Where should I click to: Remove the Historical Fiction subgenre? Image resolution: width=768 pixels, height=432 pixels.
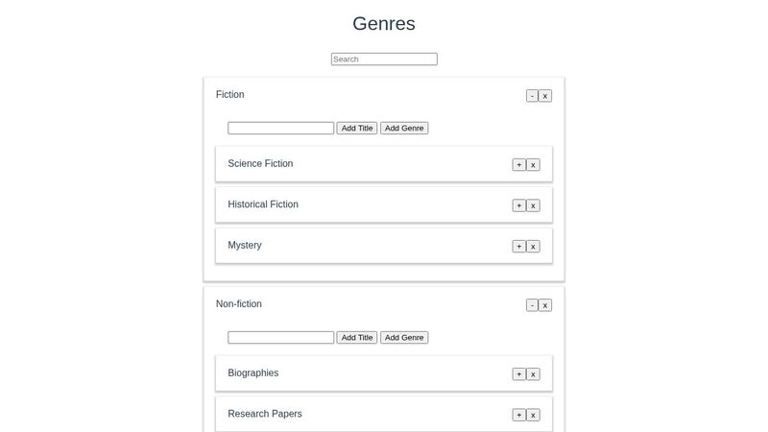click(533, 205)
